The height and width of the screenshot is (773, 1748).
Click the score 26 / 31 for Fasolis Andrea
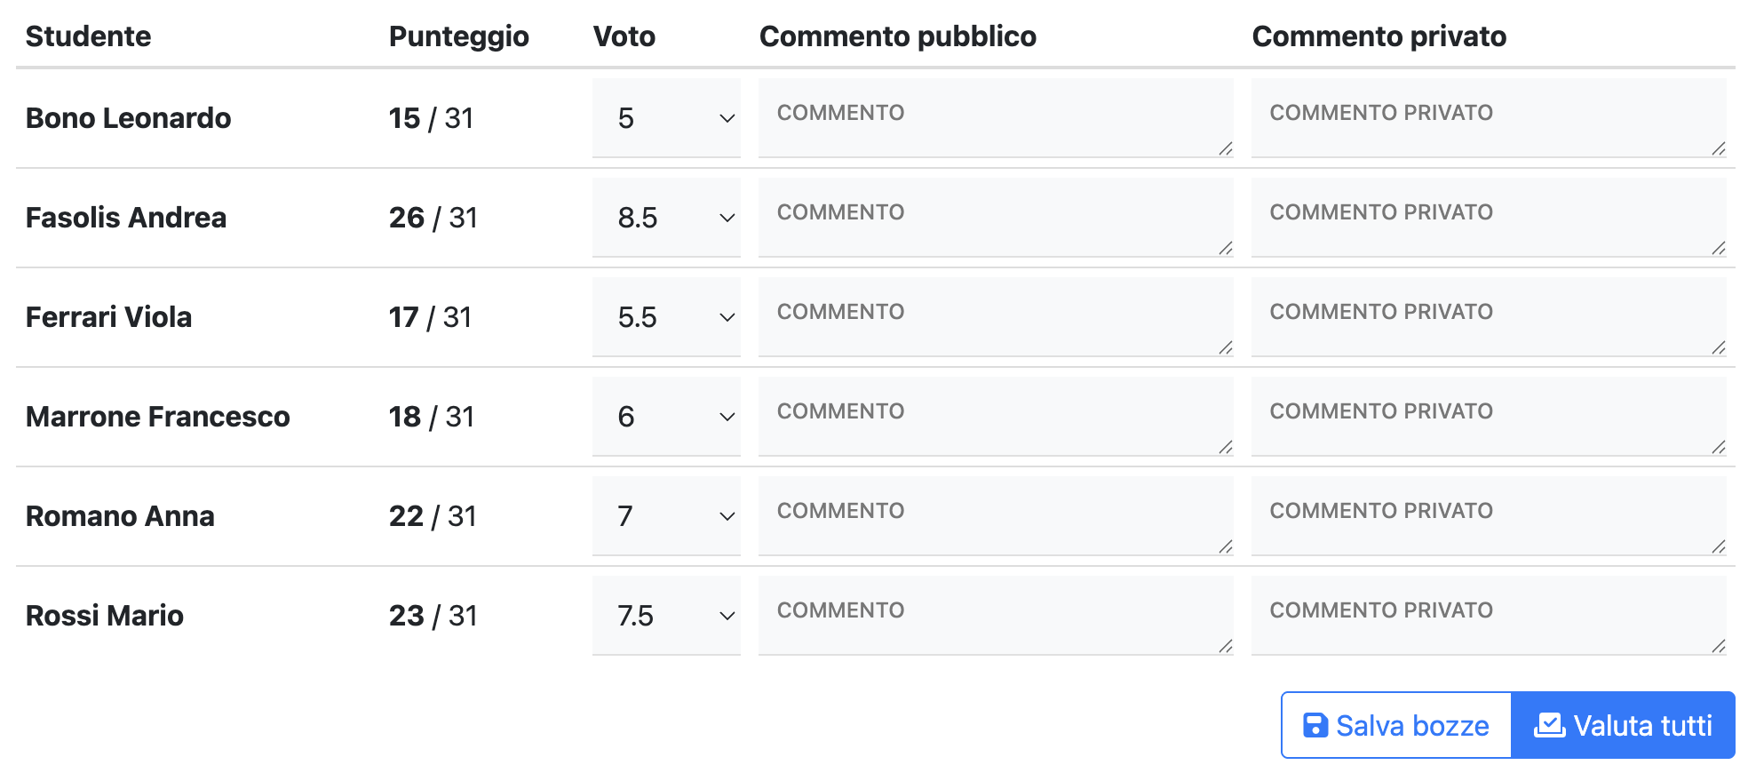(433, 218)
